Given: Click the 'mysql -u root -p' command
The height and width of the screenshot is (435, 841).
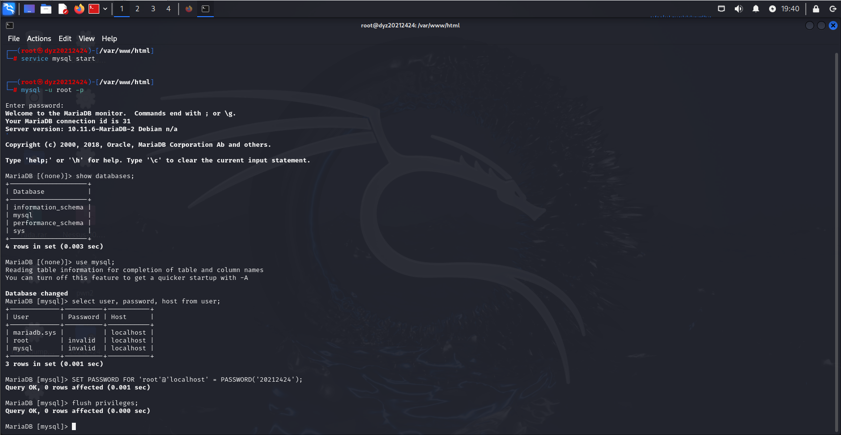Looking at the screenshot, I should pyautogui.click(x=52, y=90).
